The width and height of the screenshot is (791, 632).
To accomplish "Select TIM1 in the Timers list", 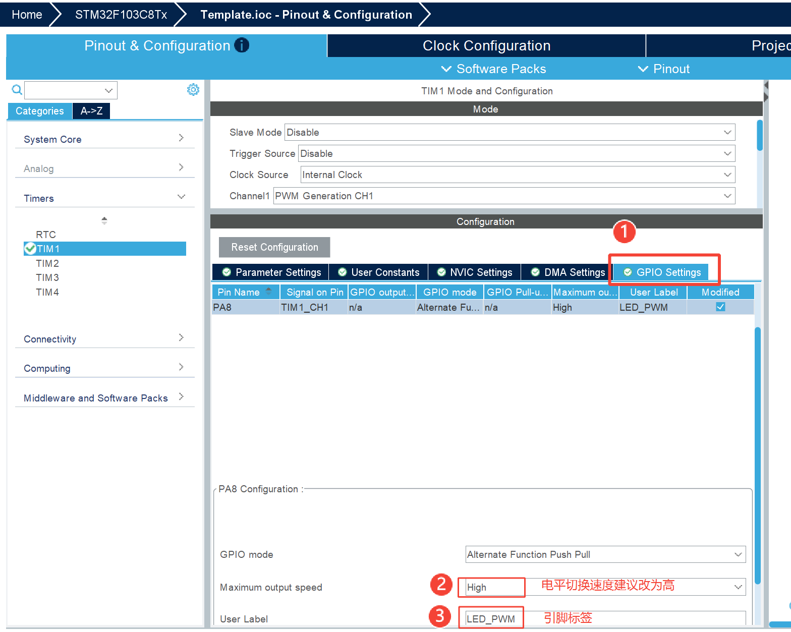I will 105,248.
